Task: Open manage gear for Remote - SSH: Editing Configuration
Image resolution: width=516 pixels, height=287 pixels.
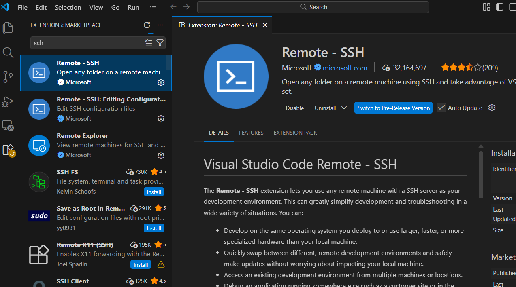Action: point(161,119)
